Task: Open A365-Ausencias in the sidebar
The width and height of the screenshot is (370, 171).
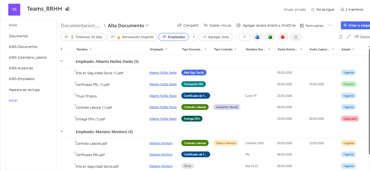Action: tap(21, 68)
